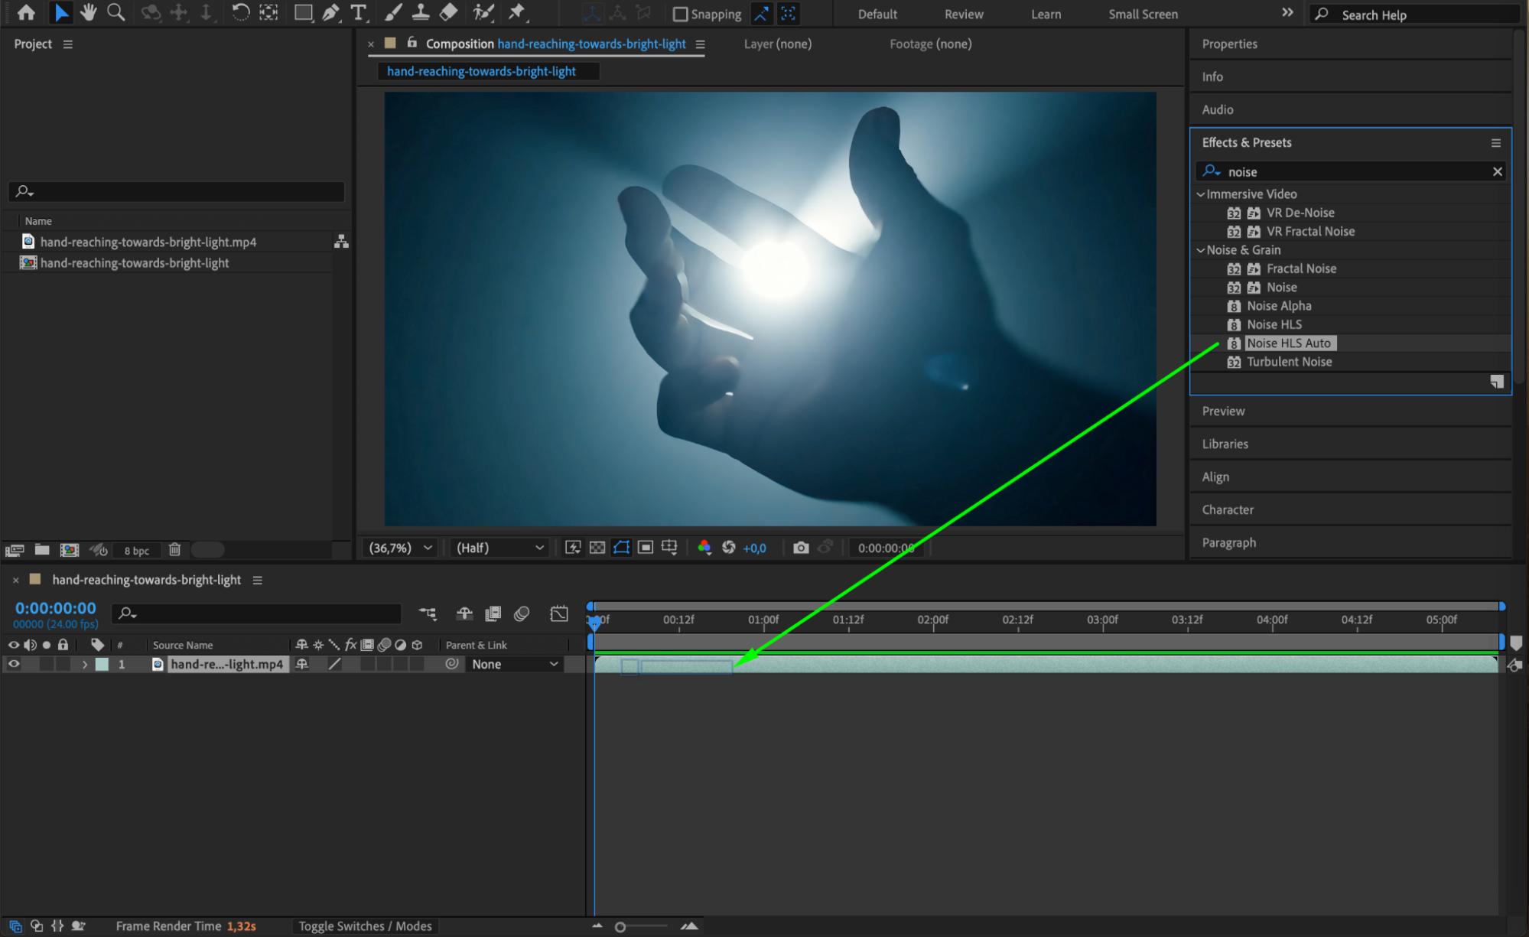This screenshot has width=1529, height=937.
Task: Click Toggle Switches / Modes button
Action: click(x=365, y=926)
